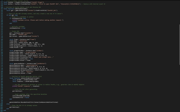Viewport: 180px width, 112px height.
Task: Click 'gui:Destroy()' on line 102
Action: pos(14,107)
